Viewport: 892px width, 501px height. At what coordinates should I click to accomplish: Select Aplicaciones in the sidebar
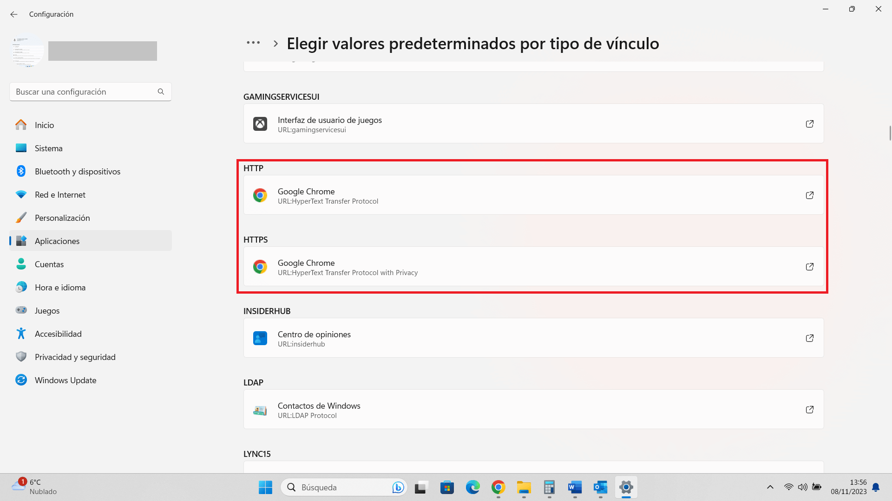pyautogui.click(x=91, y=241)
